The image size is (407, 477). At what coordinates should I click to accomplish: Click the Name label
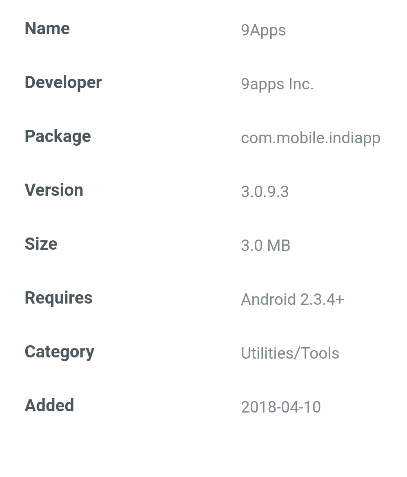47,29
